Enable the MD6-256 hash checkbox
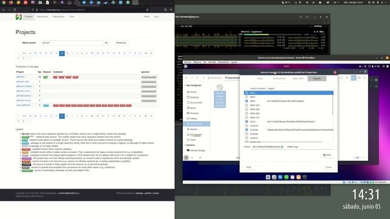This screenshot has width=390, height=219. 246,109
